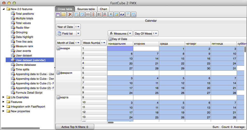Open the Field list dropdown arrow
Image resolution: width=247 pixels, height=130 pixels.
(x=78, y=33)
